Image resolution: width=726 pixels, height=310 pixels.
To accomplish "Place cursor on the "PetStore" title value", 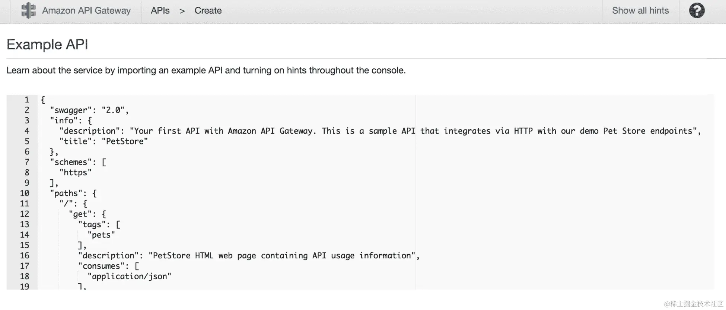I will point(125,141).
